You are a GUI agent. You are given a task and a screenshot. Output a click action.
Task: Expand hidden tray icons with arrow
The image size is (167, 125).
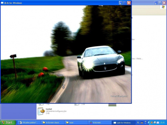coord(149,123)
